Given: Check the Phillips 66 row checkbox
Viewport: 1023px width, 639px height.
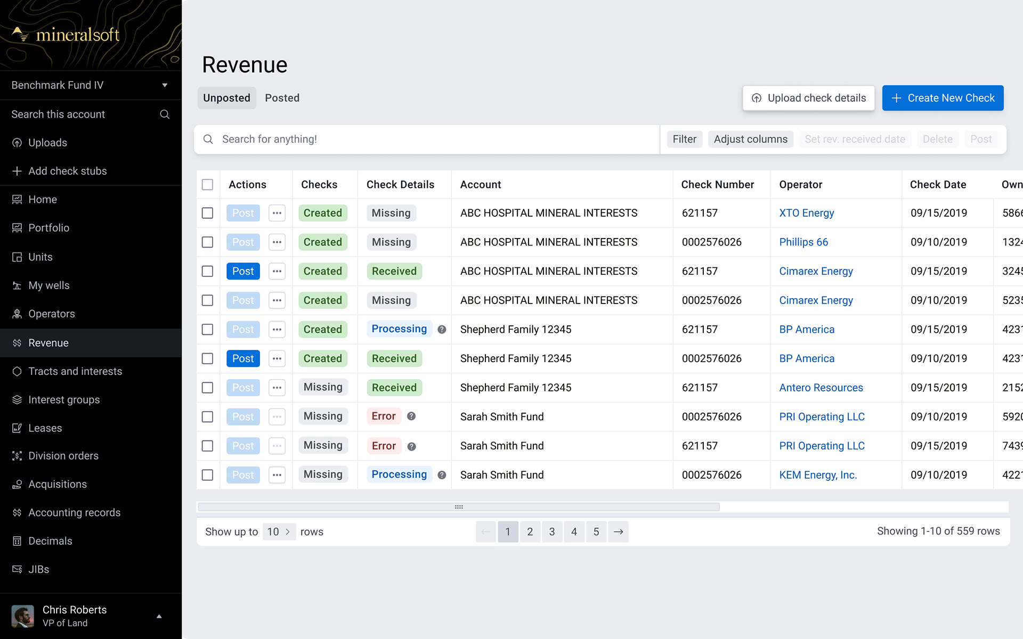Looking at the screenshot, I should 207,242.
